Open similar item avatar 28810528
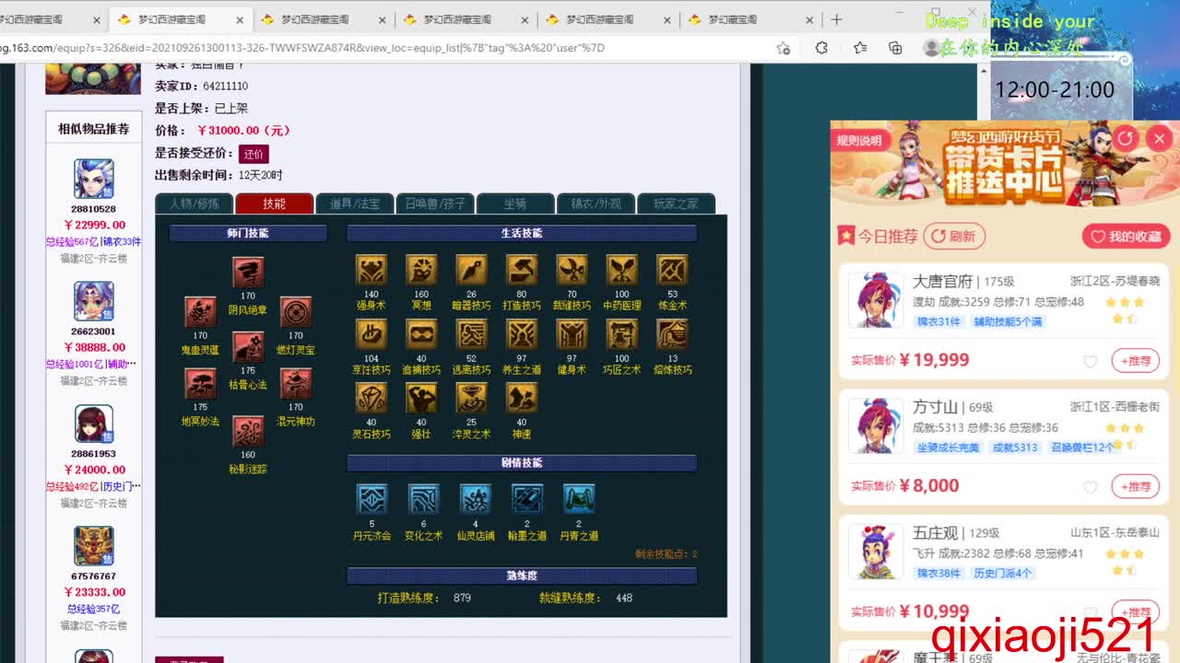Viewport: 1180px width, 663px height. [93, 179]
